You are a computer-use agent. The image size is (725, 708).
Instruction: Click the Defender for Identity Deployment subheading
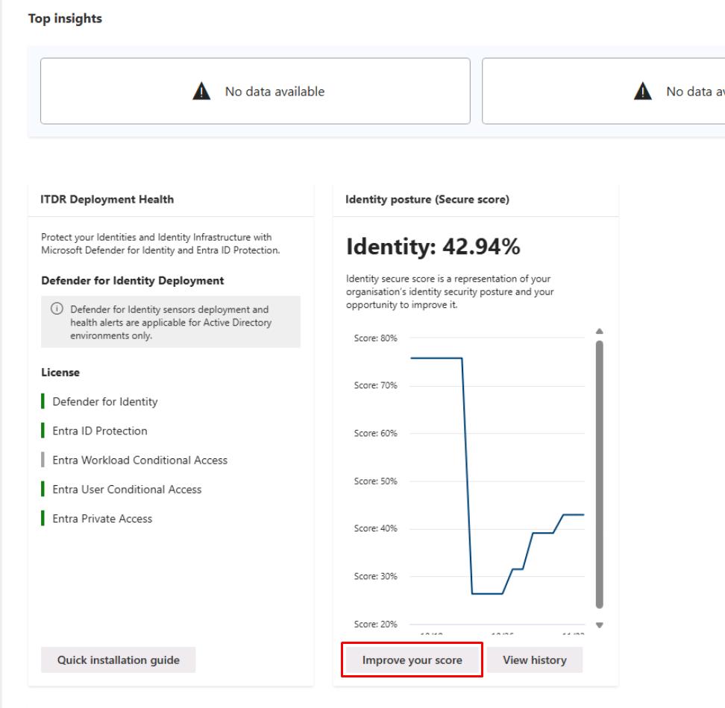coord(132,281)
